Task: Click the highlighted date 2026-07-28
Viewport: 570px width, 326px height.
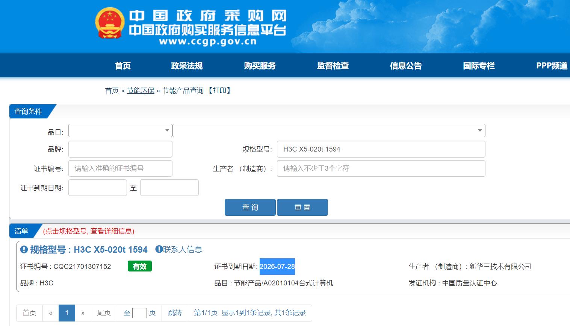Action: click(x=277, y=266)
